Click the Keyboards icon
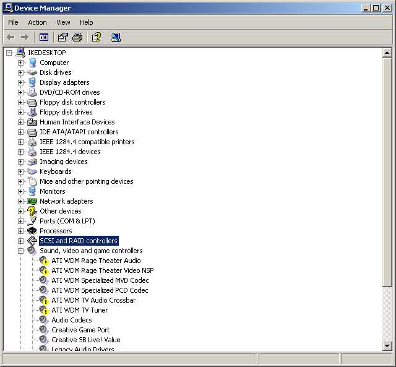 point(32,171)
